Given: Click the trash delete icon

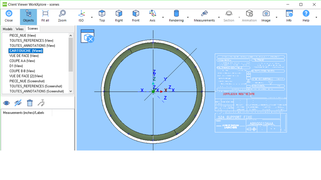Looking at the screenshot, I should (30, 103).
